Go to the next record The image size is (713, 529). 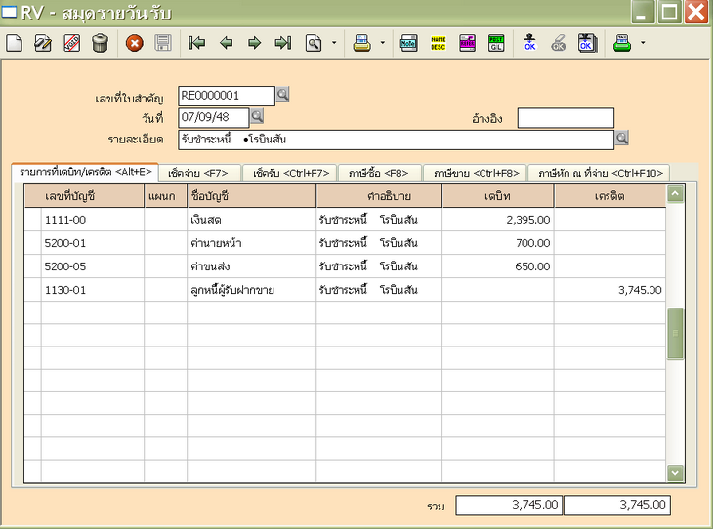click(x=254, y=43)
